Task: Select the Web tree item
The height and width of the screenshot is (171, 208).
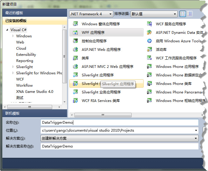Action: point(20,42)
